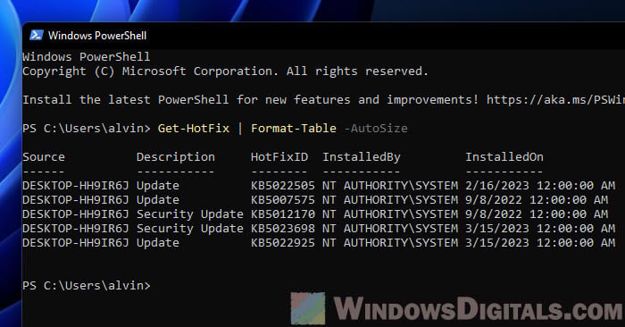Click Security Update description in KB5023698 row
The height and width of the screenshot is (327, 625).
click(189, 229)
